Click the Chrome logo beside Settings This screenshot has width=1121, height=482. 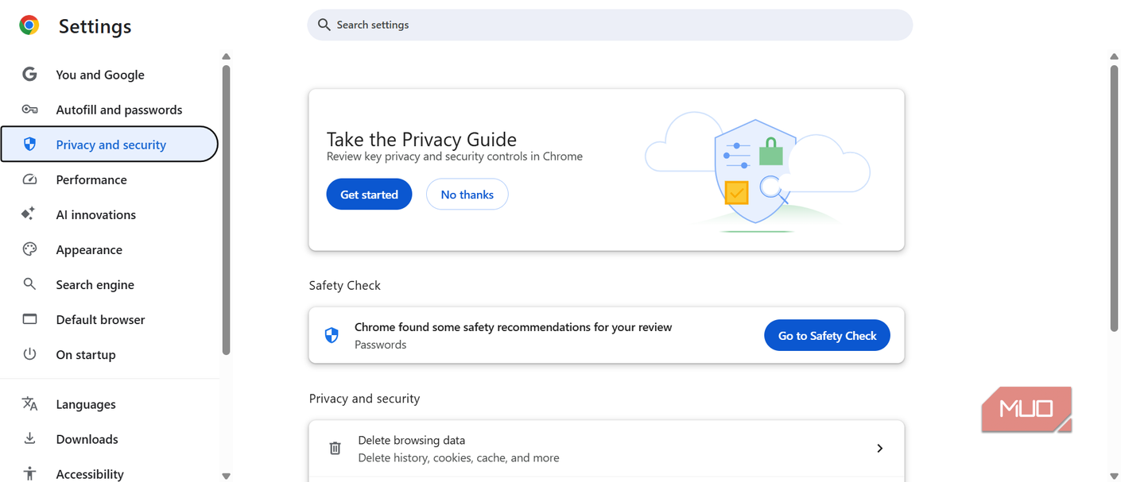[x=29, y=25]
